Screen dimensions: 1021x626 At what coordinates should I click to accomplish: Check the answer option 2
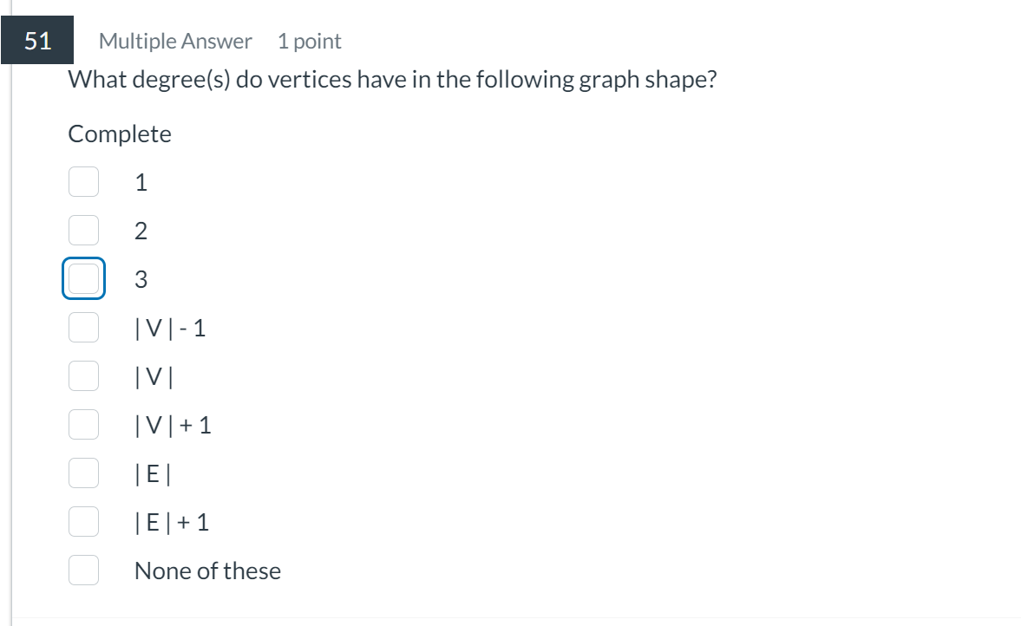(x=83, y=230)
